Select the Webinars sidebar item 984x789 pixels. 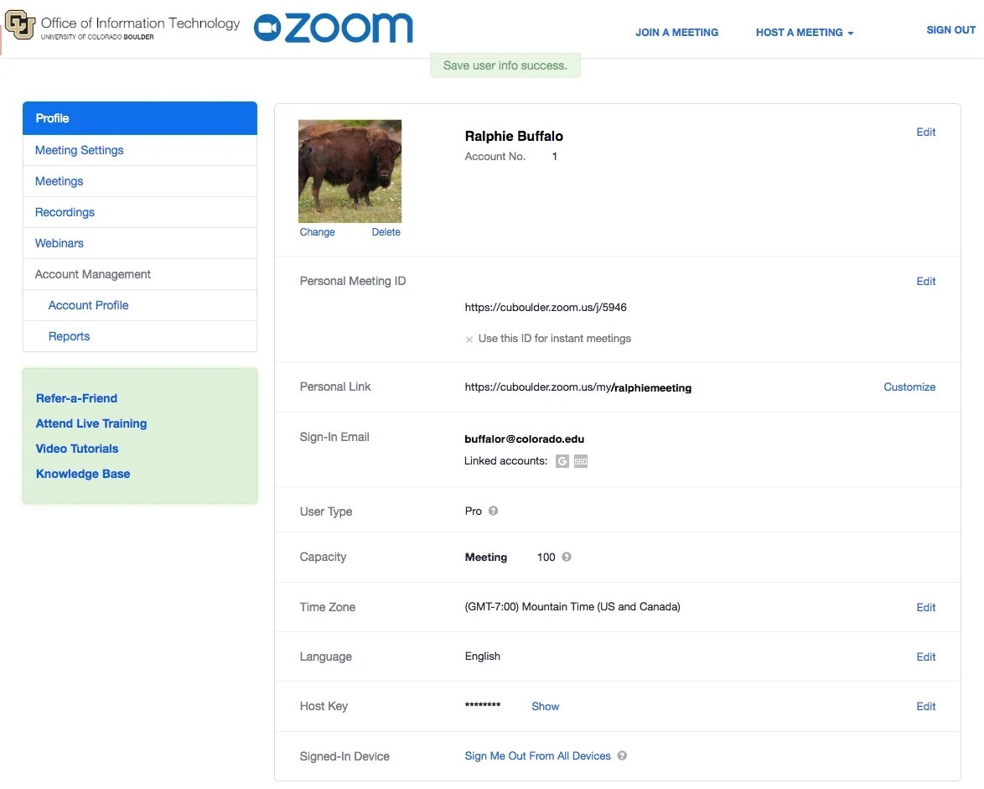tap(59, 243)
